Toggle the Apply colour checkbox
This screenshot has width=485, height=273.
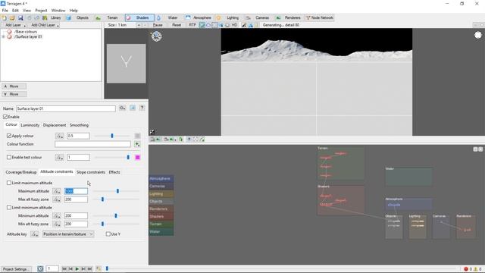pyautogui.click(x=9, y=136)
